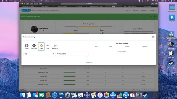This screenshot has height=99, width=177.
Task: Open the История menu
Action: [27, 1]
